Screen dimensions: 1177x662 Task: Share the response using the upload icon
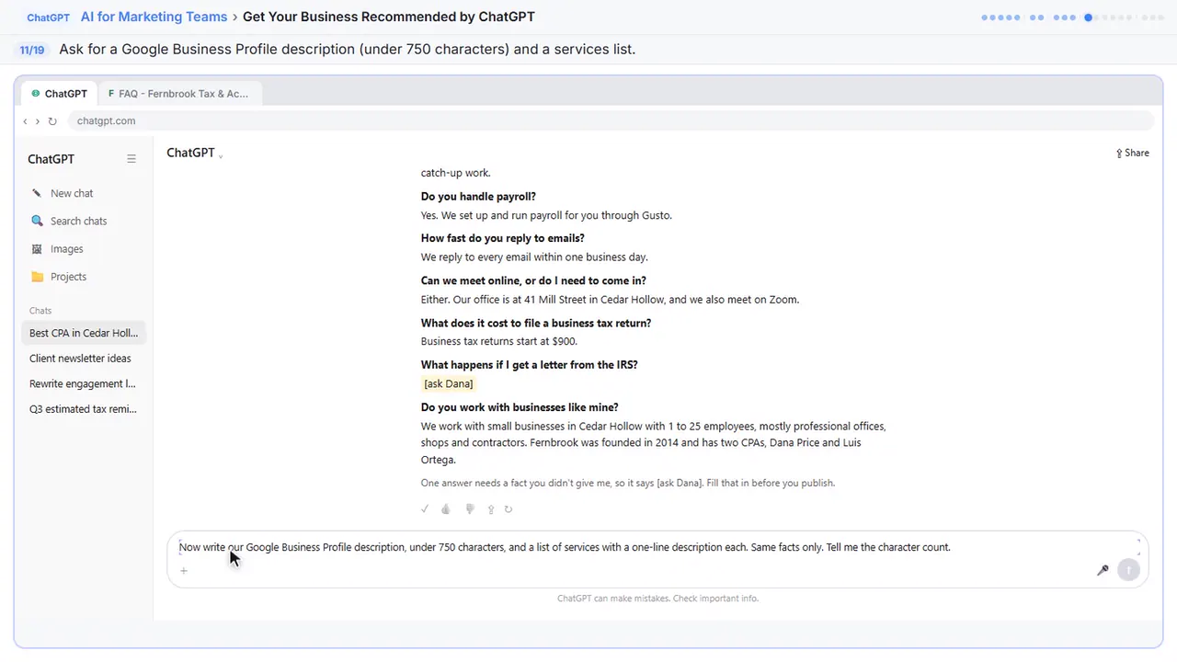tap(491, 508)
